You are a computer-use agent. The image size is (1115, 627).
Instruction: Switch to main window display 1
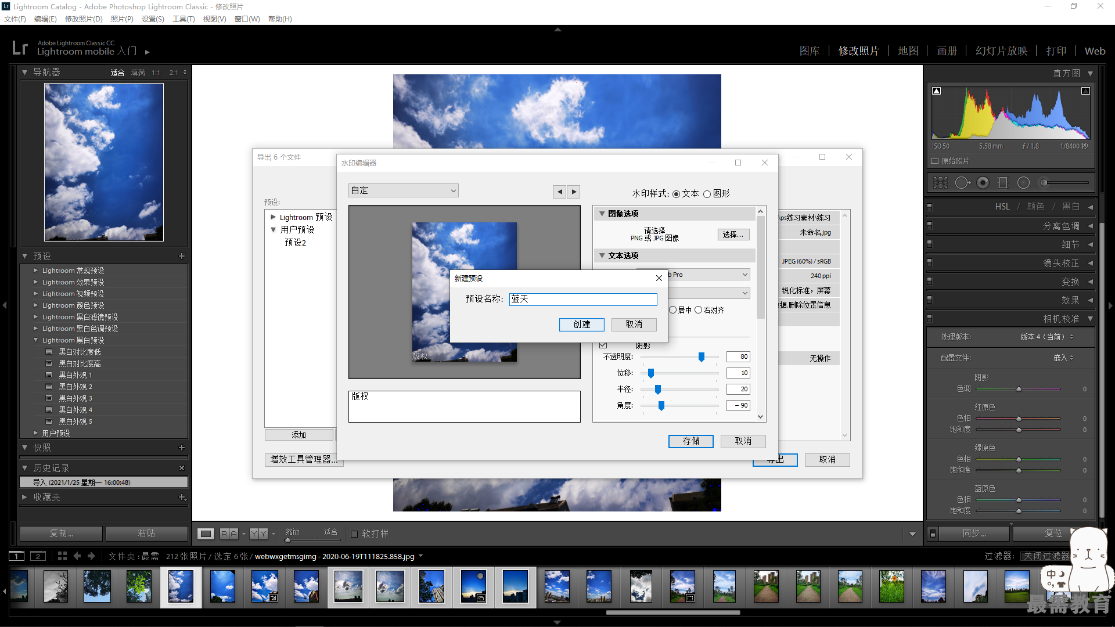[x=17, y=556]
